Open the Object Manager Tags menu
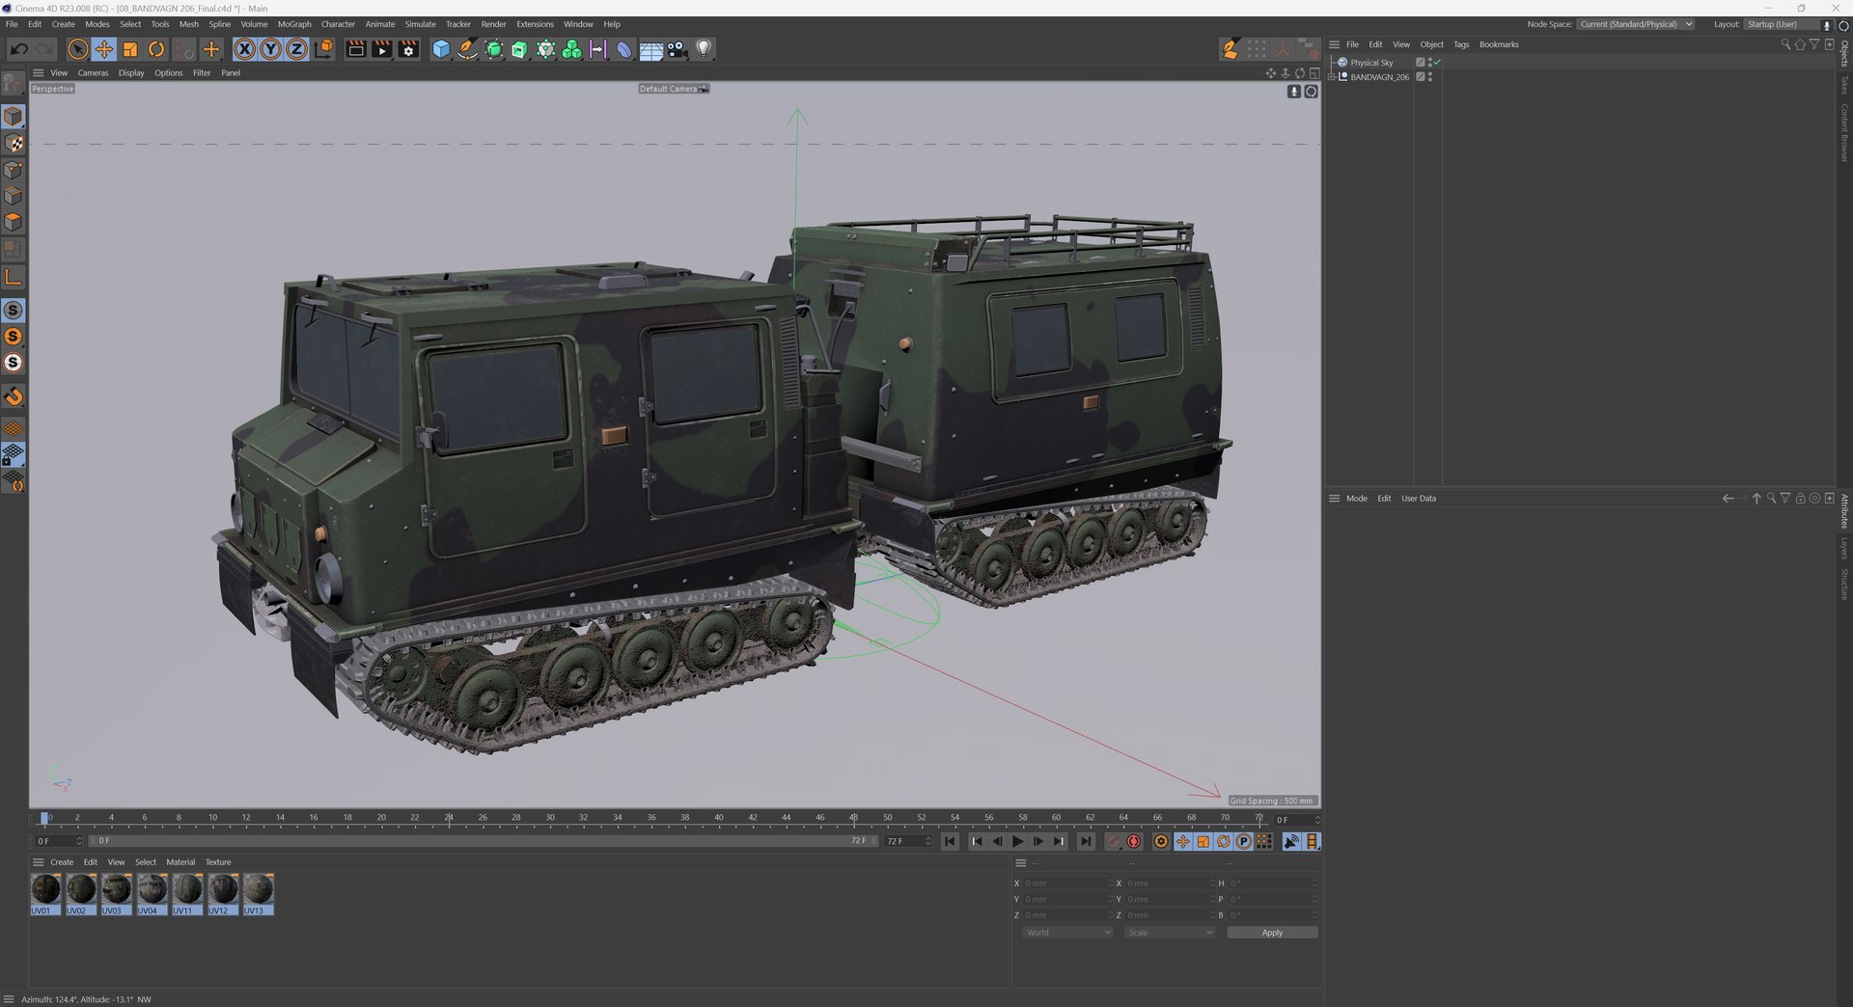Image resolution: width=1853 pixels, height=1007 pixels. tap(1461, 44)
